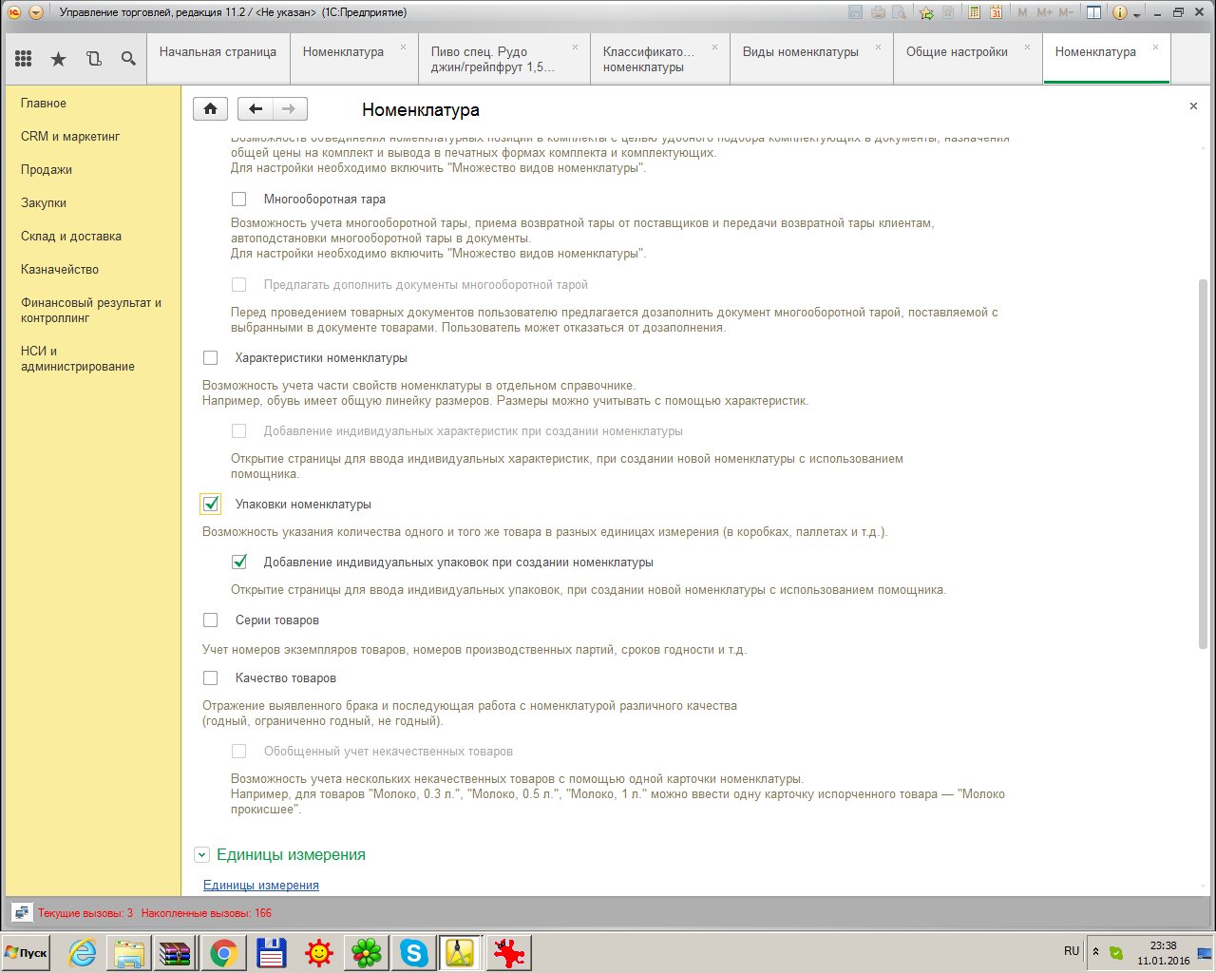Click the RU language indicator
Screen dimensions: 1216x973
[x=1072, y=951]
